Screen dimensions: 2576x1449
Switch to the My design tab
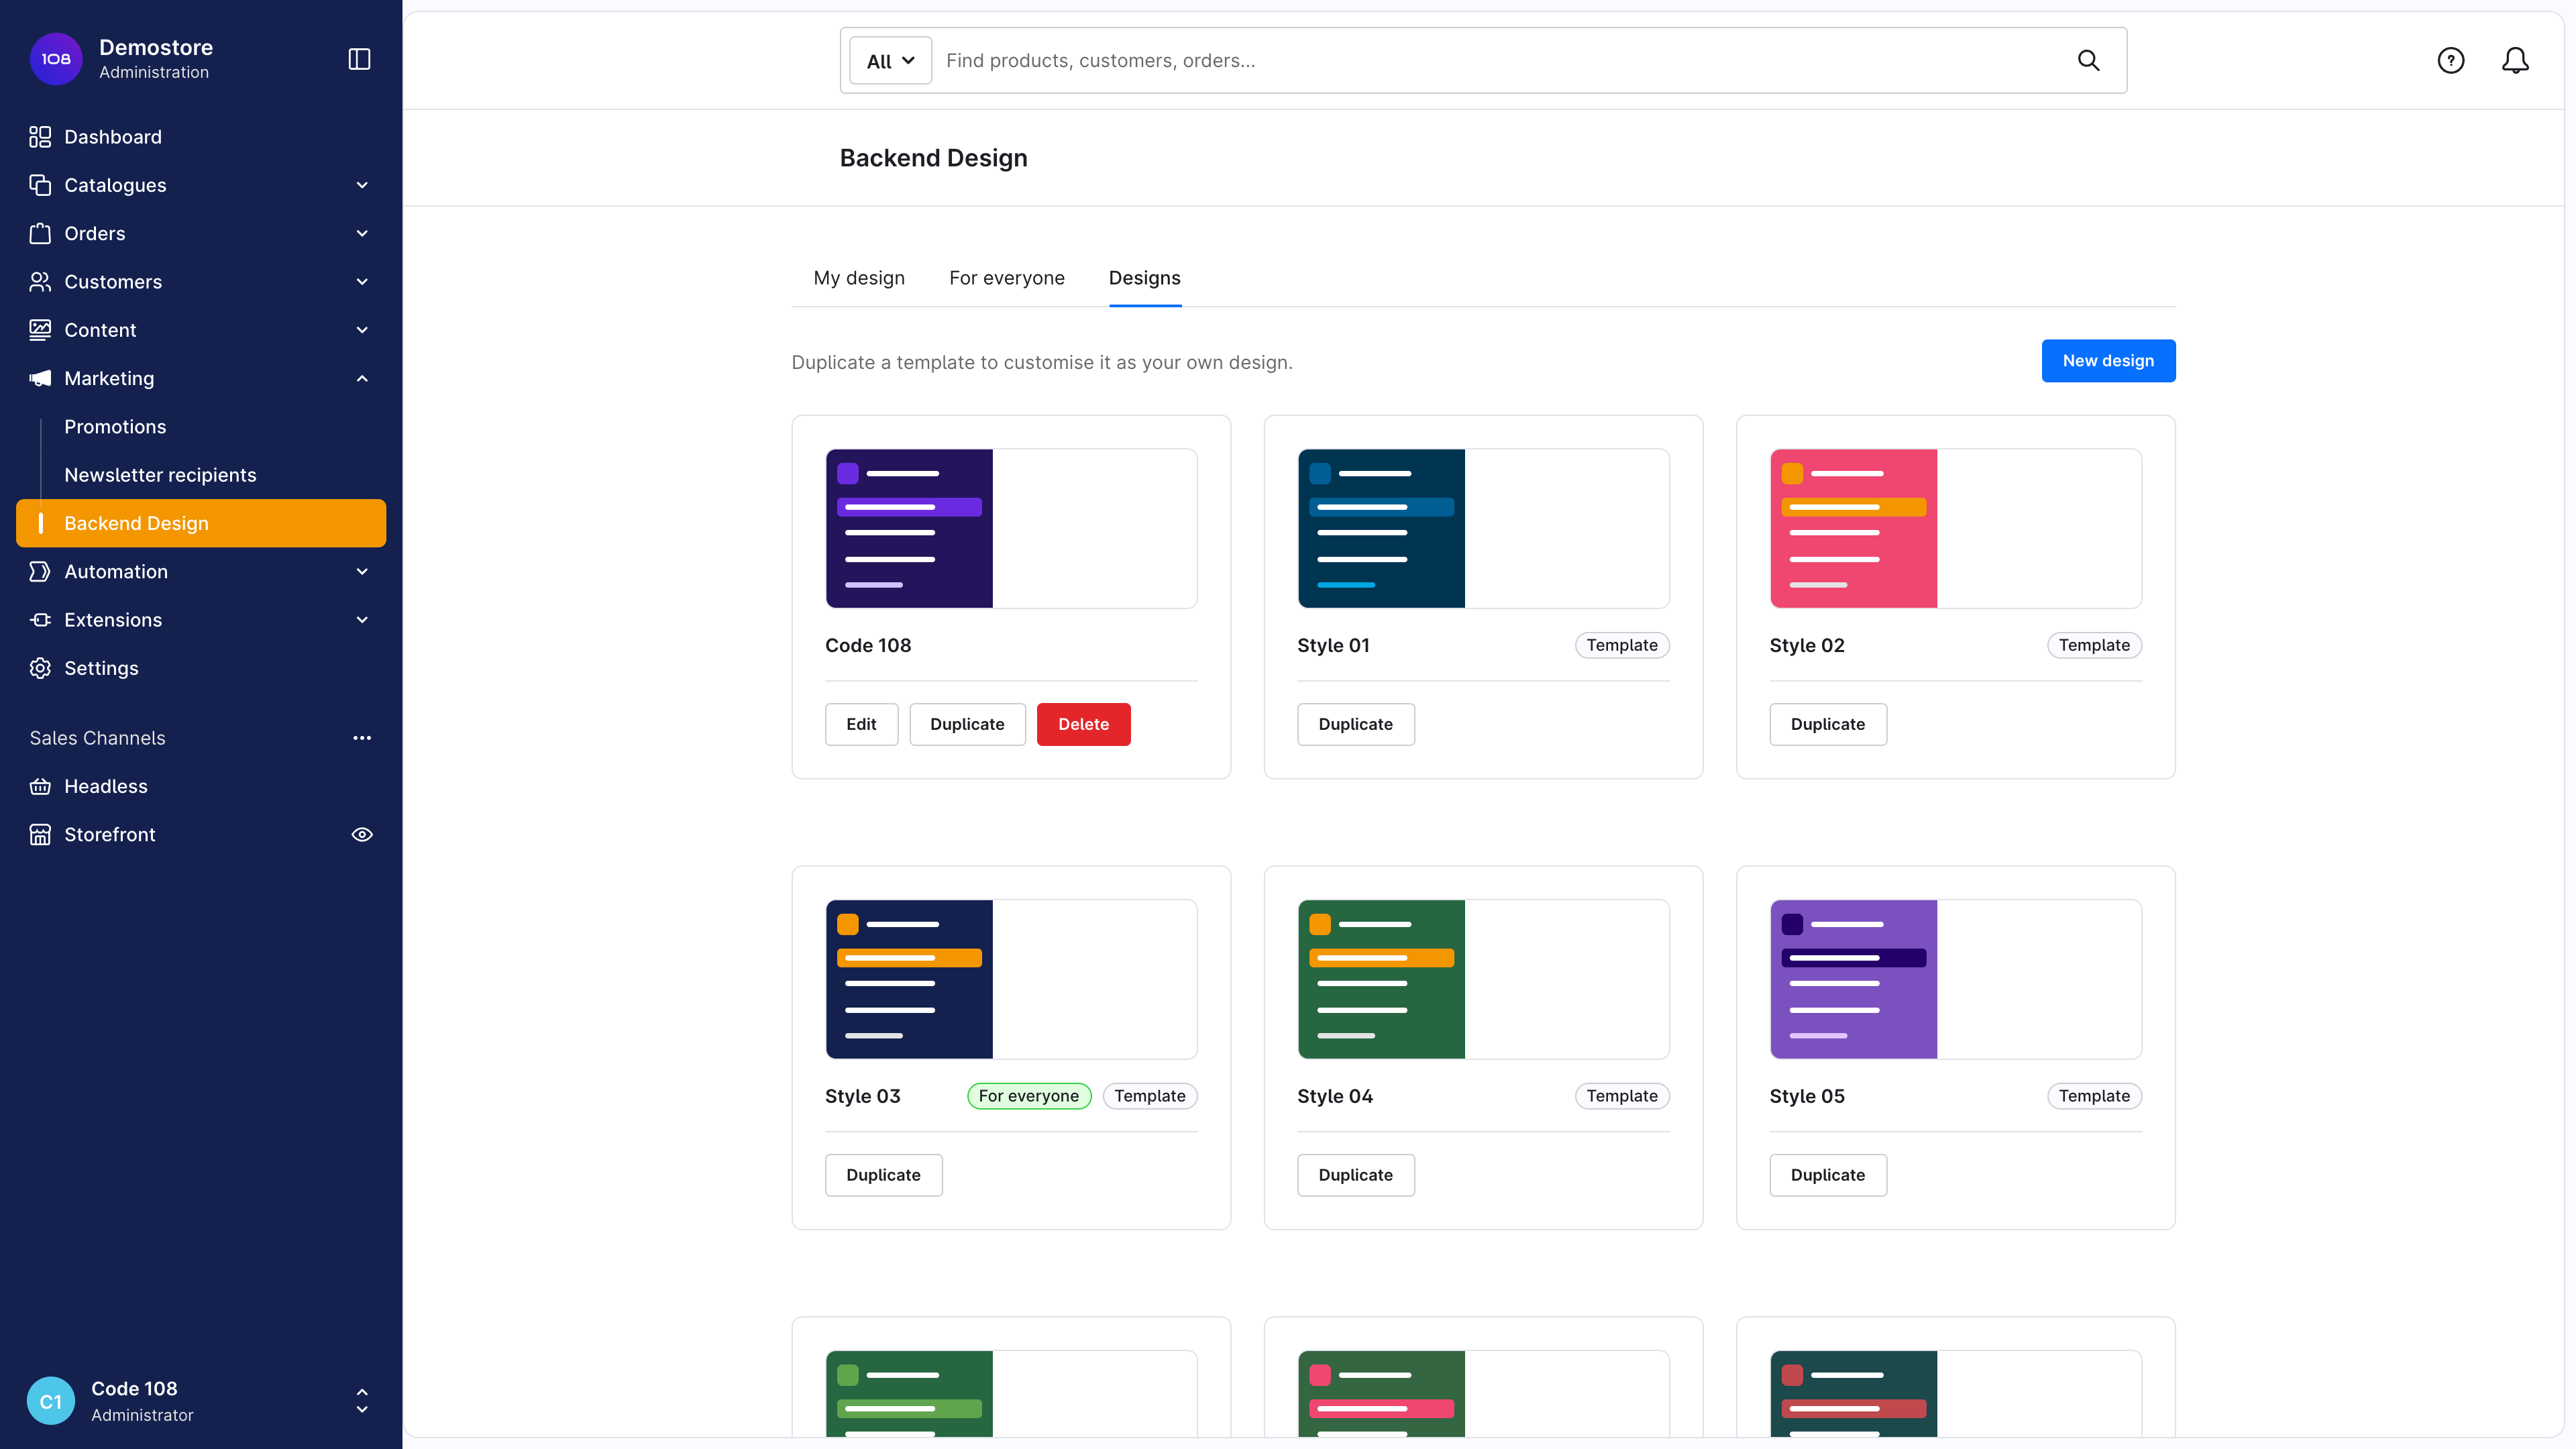click(x=859, y=278)
